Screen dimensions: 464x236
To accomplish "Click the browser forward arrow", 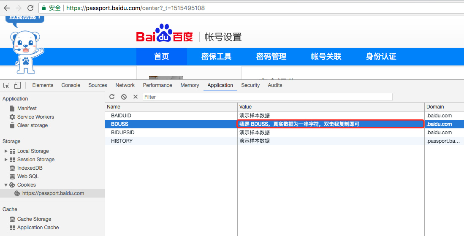I will click(18, 8).
